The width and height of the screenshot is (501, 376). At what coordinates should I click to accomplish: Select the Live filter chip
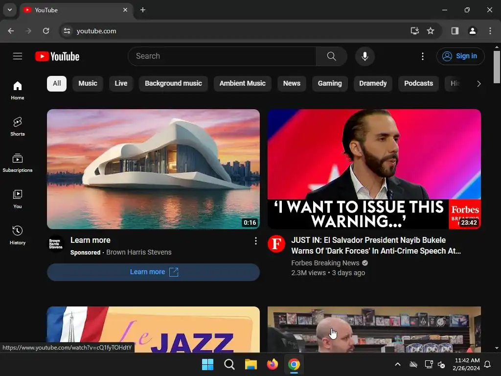point(121,83)
